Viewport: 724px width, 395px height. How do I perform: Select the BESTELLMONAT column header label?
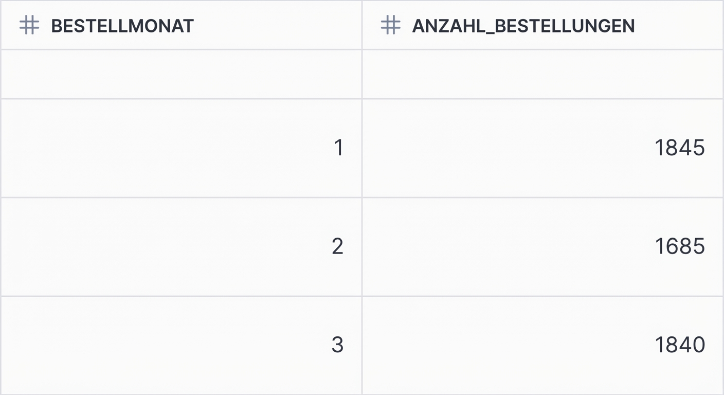[122, 26]
